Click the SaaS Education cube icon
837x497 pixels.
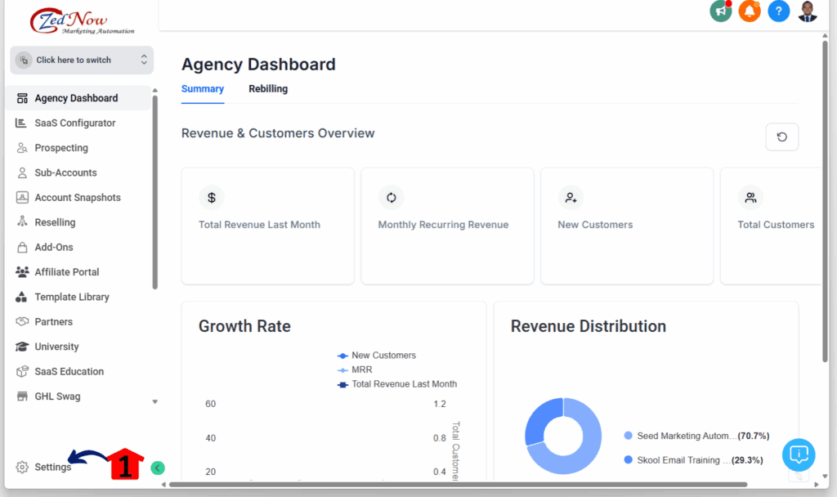click(22, 372)
